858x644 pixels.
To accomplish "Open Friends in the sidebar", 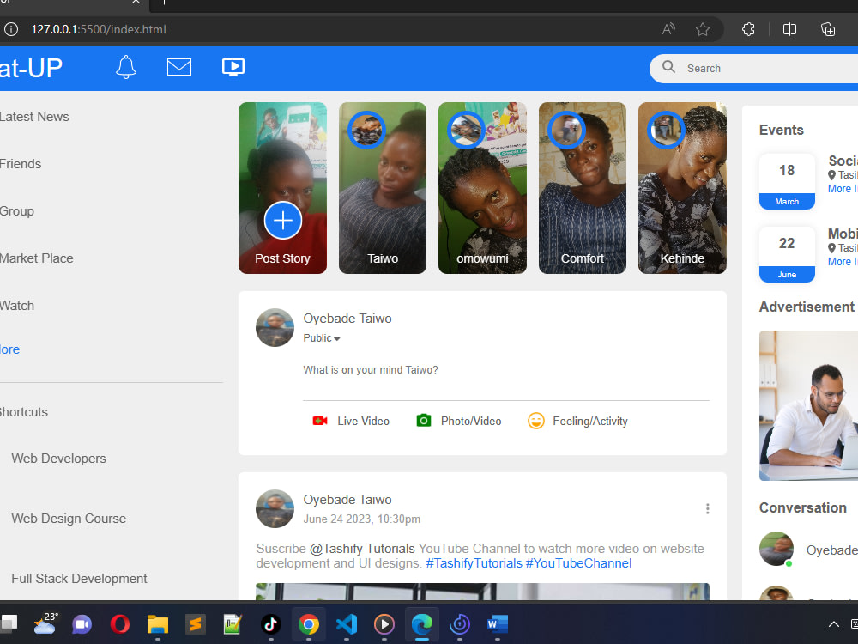I will 21,164.
